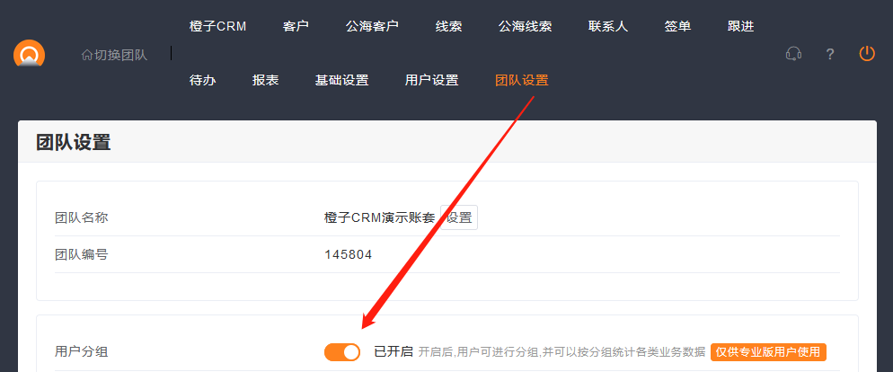
Task: Click the 仅供专业版用户使用 orange badge
Action: tap(768, 352)
